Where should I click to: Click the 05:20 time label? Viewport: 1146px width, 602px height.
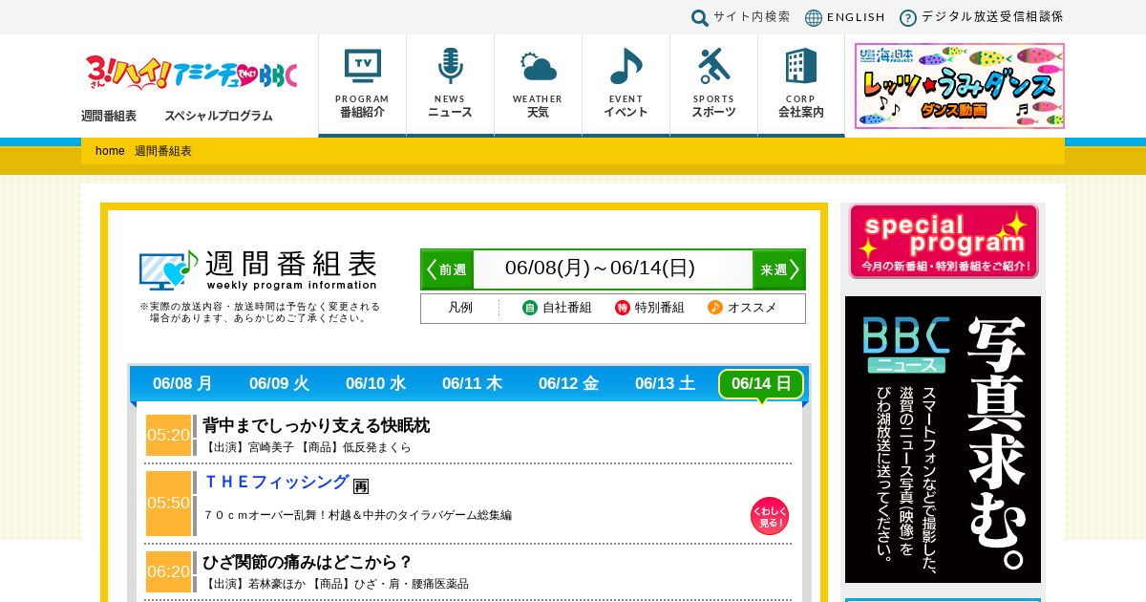(x=168, y=435)
